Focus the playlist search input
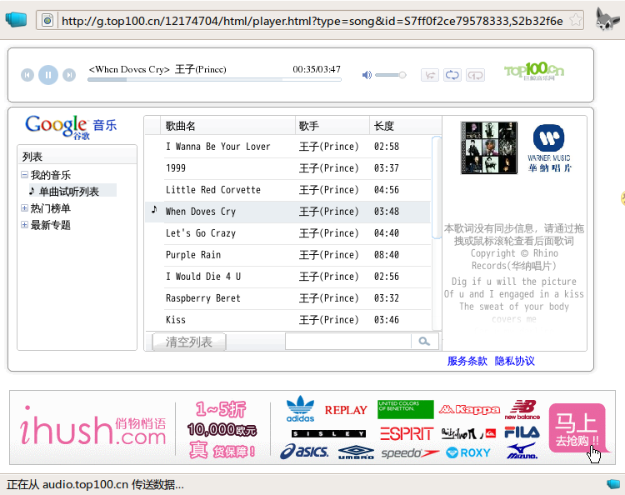 348,342
